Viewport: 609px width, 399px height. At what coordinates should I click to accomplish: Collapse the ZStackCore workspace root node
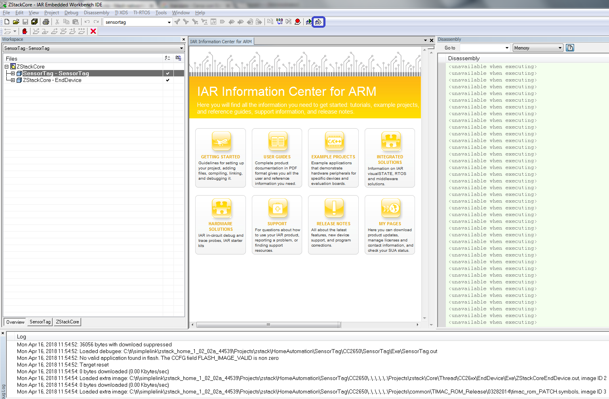(6, 66)
